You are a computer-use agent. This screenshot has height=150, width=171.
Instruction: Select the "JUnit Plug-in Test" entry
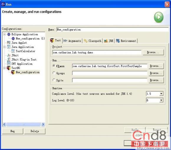(24, 60)
